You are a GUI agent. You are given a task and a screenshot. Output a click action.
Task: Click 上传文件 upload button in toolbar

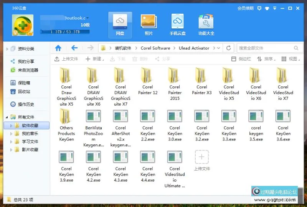66,59
